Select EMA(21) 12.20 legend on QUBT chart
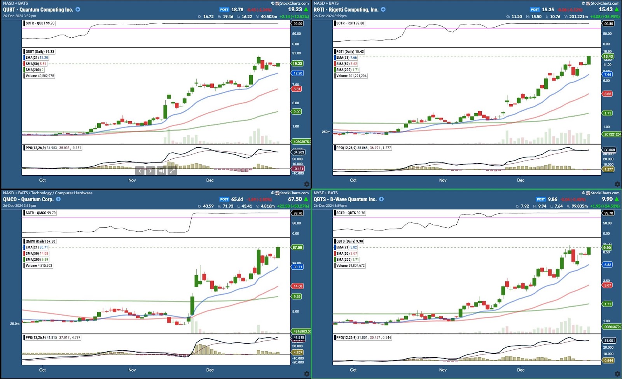622x379 pixels. [37, 58]
